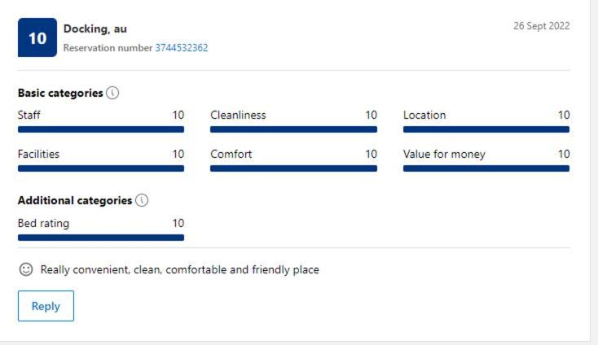Click the Bed rating bar

pyautogui.click(x=101, y=238)
